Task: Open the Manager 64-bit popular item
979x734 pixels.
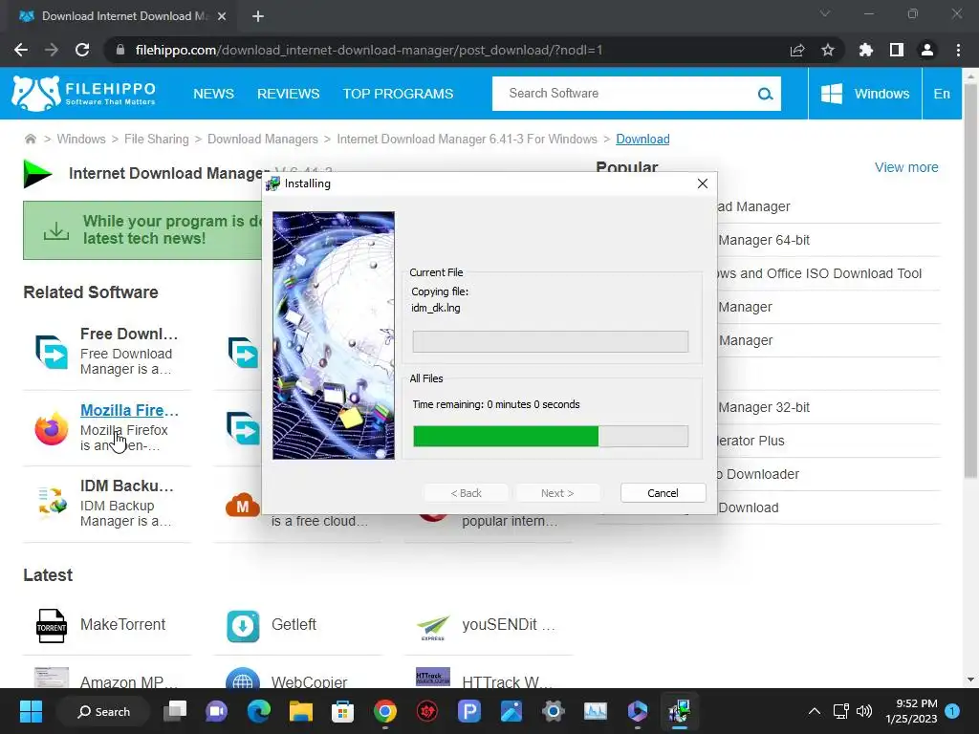Action: pyautogui.click(x=764, y=240)
